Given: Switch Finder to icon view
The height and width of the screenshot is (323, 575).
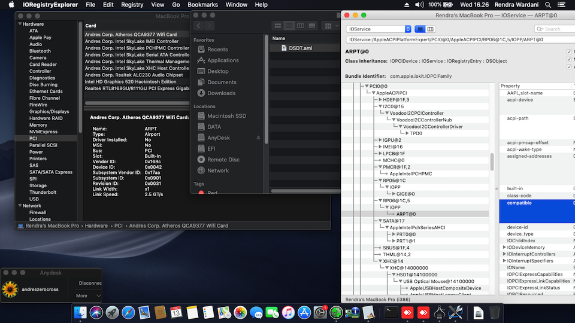Looking at the screenshot, I should coord(277,26).
